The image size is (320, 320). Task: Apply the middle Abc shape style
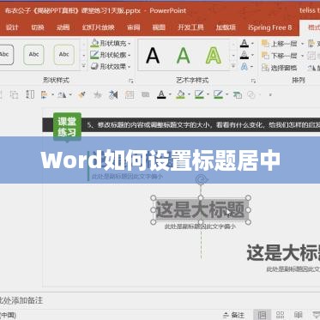coord(33,54)
